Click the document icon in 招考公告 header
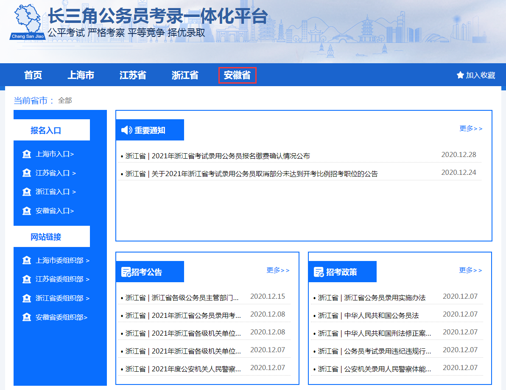This screenshot has height=390, width=506. pos(126,272)
